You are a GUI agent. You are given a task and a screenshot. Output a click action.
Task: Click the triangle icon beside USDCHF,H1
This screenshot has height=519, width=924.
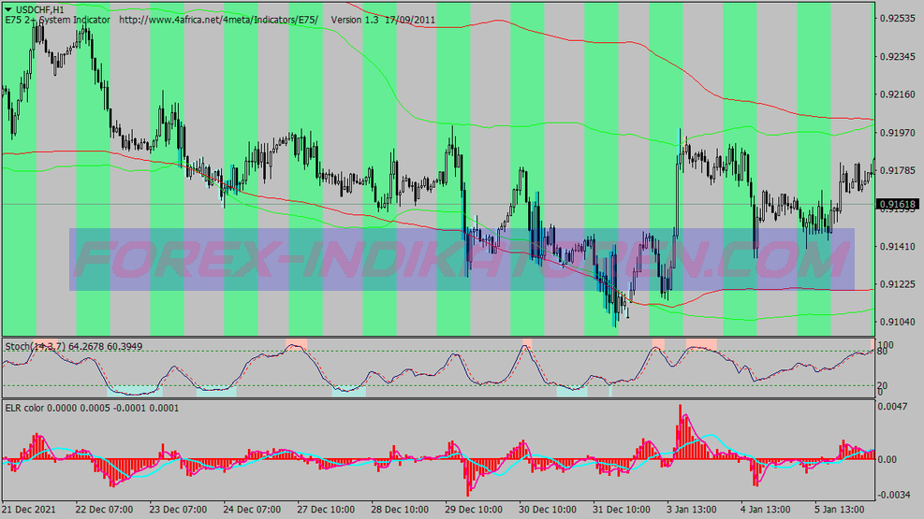[x=7, y=9]
